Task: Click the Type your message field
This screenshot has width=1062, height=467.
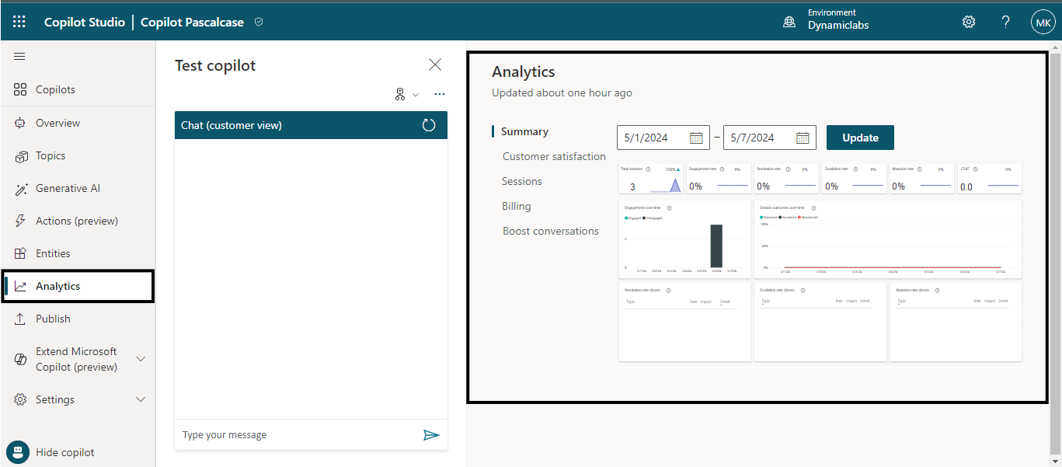Action: [x=295, y=435]
